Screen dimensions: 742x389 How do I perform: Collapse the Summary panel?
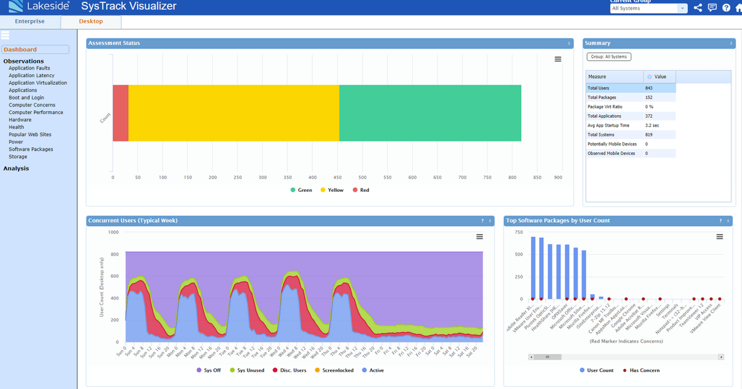pos(731,43)
